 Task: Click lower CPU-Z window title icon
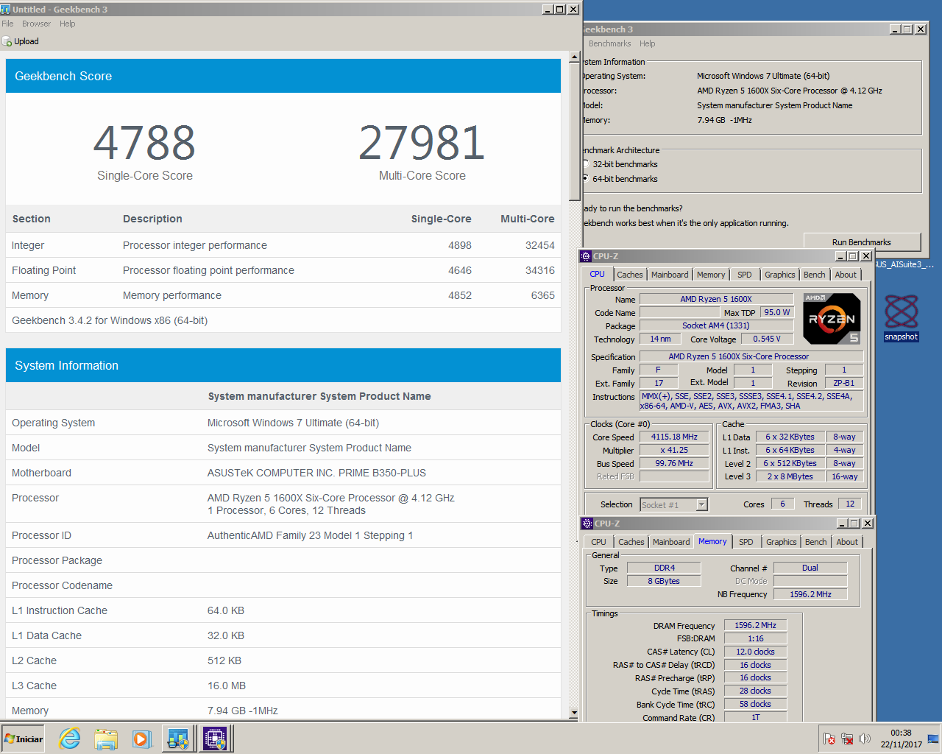click(587, 524)
